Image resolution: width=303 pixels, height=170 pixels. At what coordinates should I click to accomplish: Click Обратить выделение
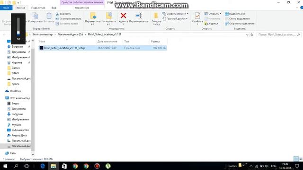pos(240,24)
